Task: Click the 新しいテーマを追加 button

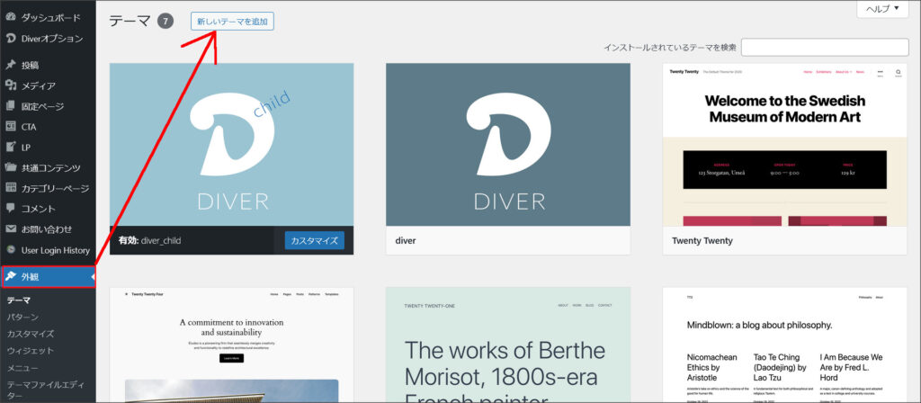Action: [232, 21]
